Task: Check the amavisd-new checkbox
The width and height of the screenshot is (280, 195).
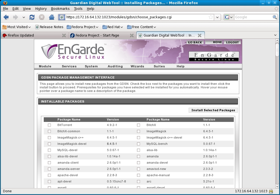Action: 138,169
